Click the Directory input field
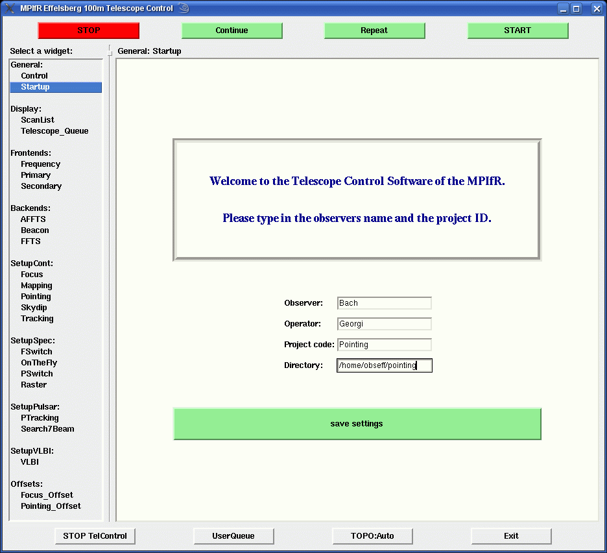Image resolution: width=607 pixels, height=553 pixels. point(385,365)
